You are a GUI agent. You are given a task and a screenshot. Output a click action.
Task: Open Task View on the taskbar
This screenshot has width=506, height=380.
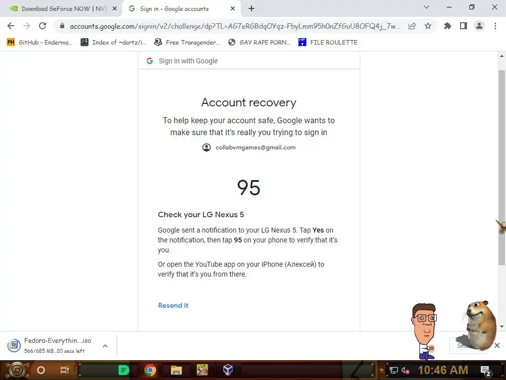tap(65, 370)
